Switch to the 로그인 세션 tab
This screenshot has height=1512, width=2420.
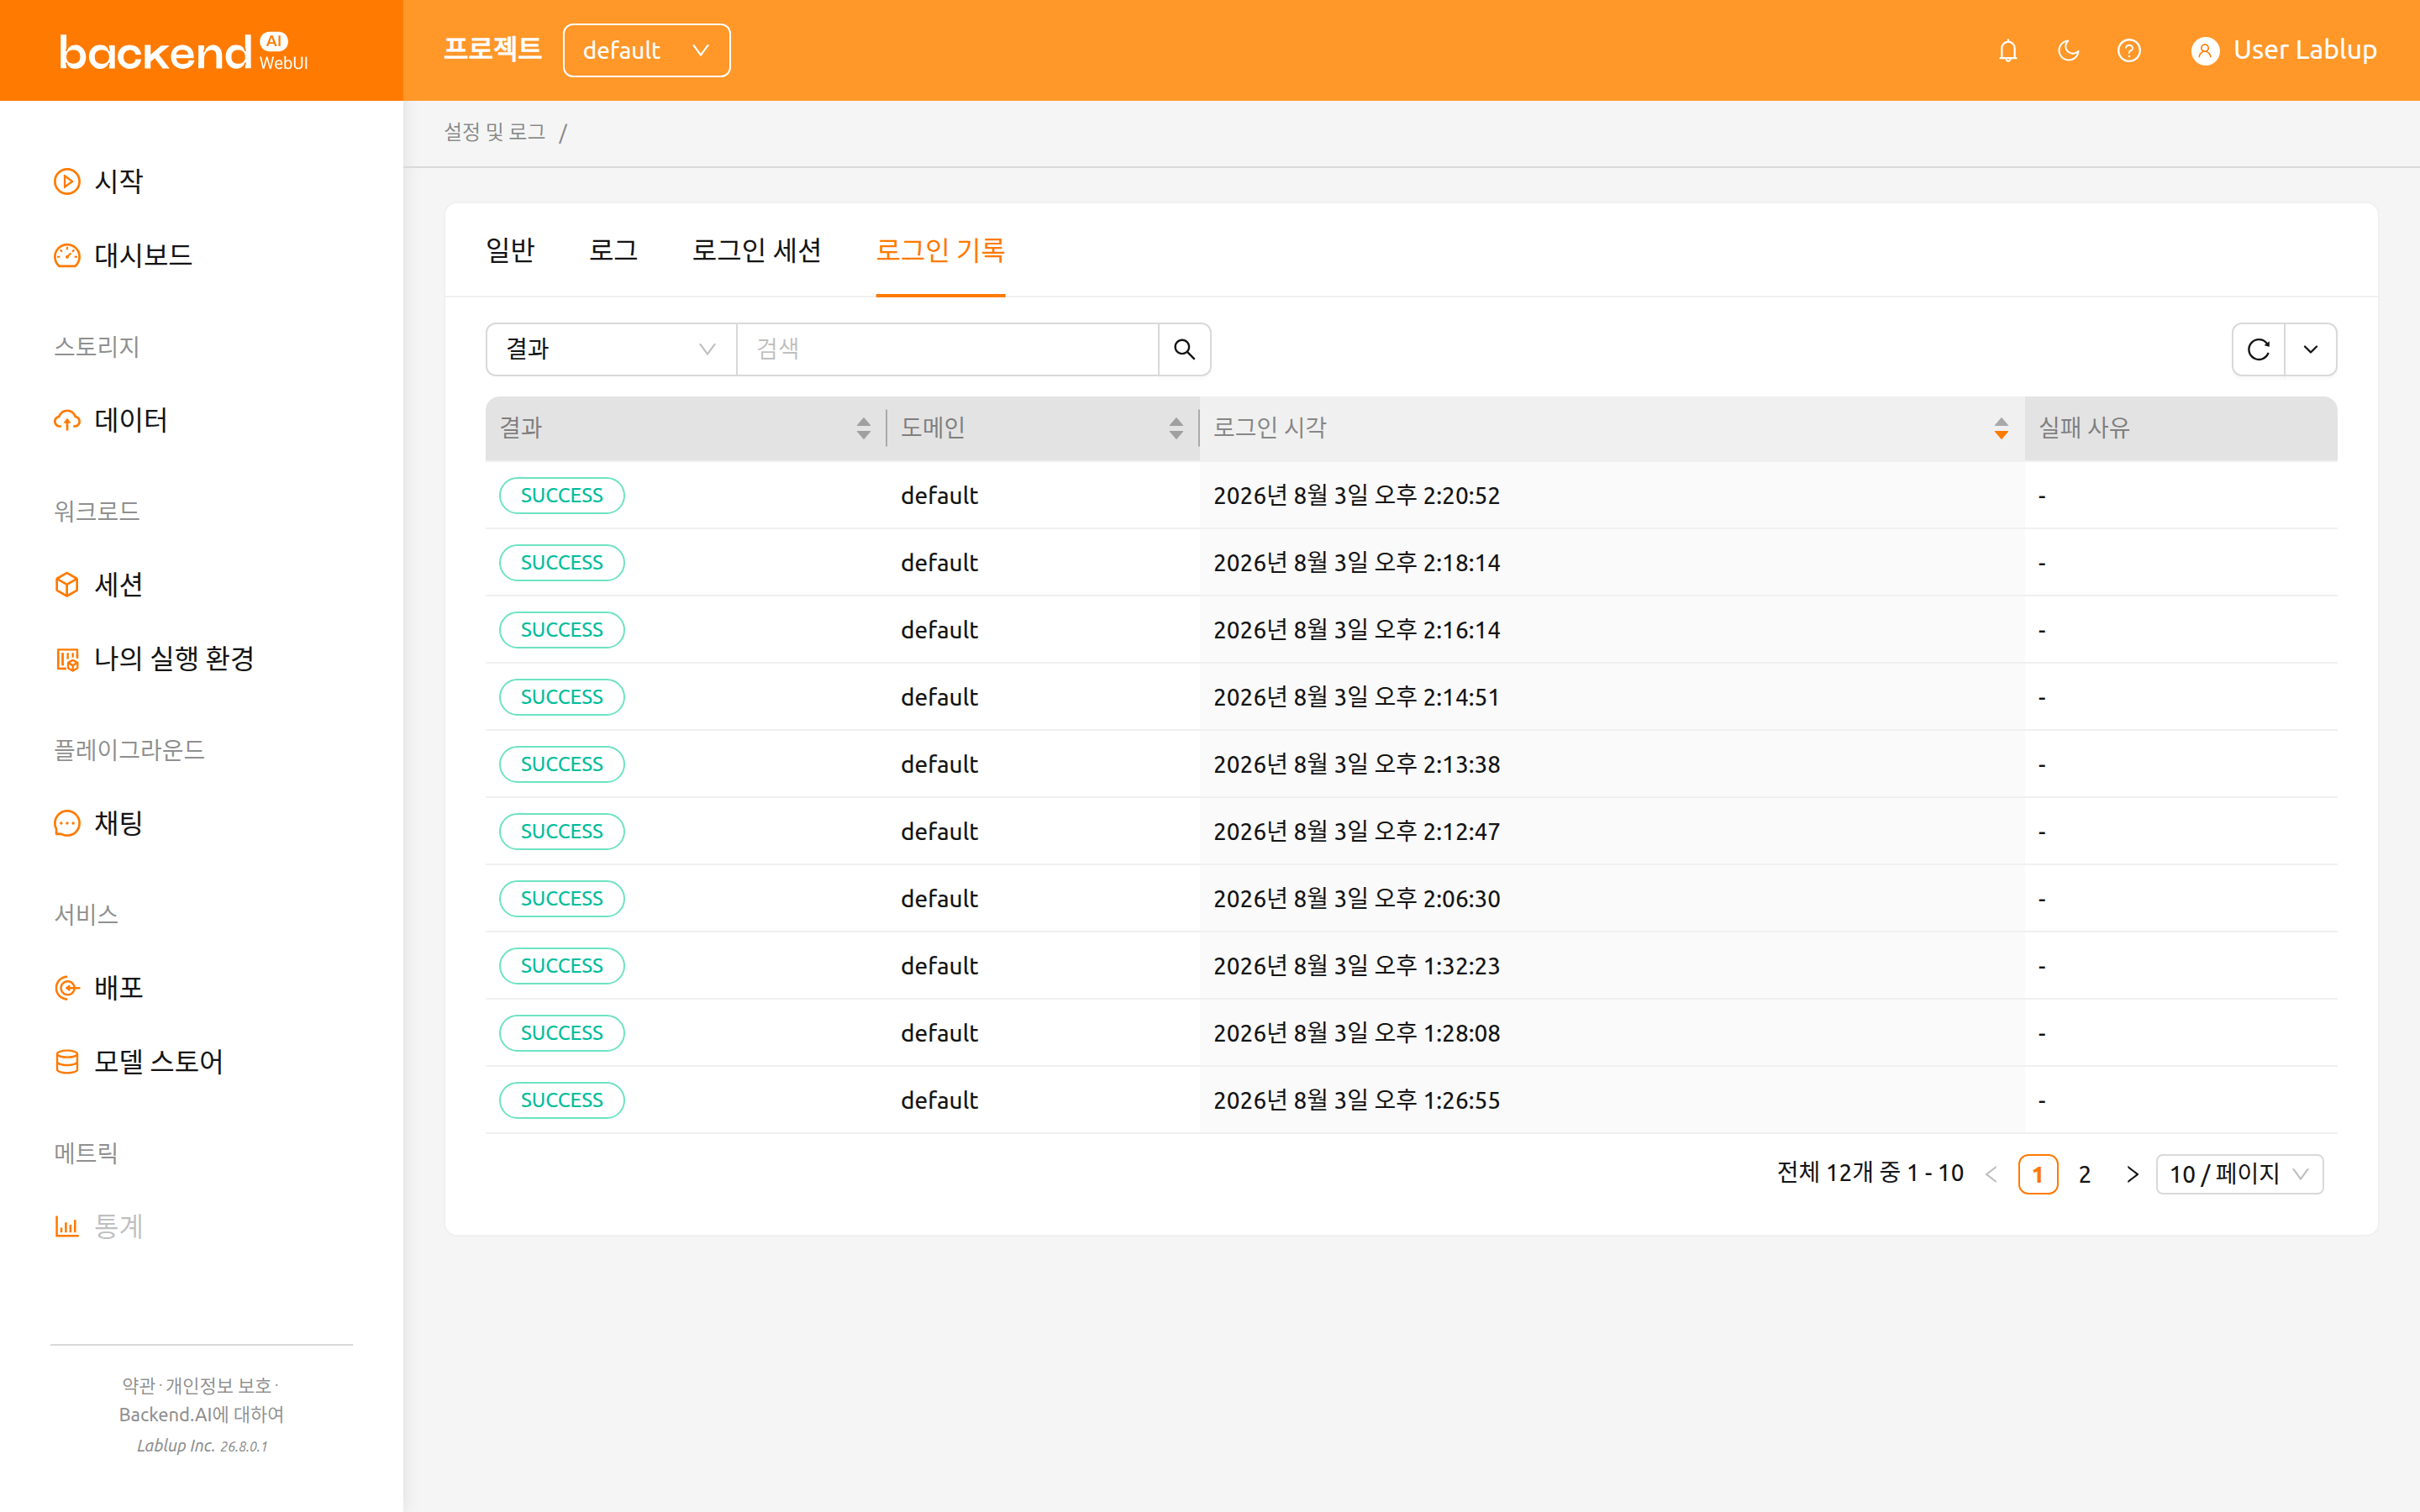click(757, 250)
